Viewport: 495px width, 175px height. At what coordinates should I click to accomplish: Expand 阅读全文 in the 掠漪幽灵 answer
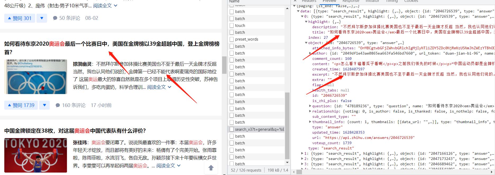click(159, 87)
